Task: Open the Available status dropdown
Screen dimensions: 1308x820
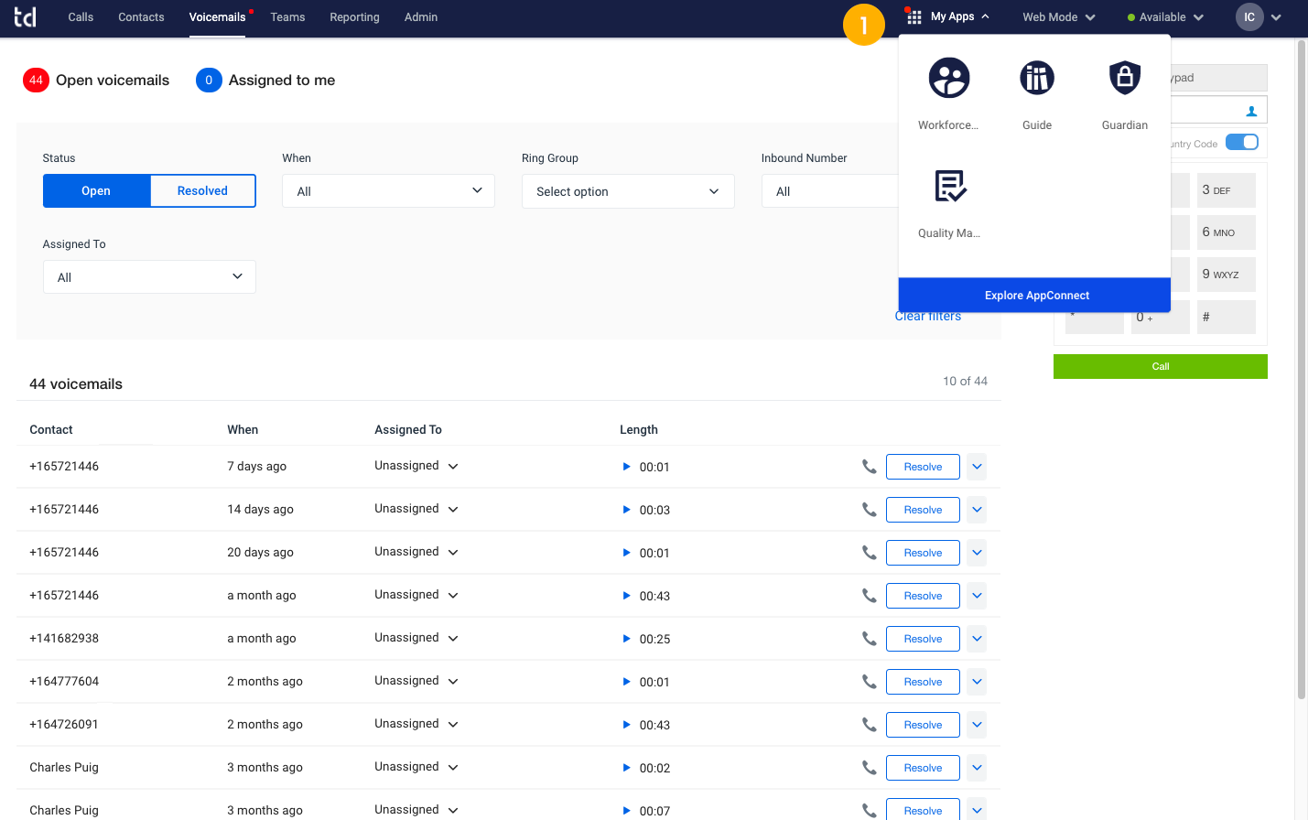Action: pos(1165,16)
